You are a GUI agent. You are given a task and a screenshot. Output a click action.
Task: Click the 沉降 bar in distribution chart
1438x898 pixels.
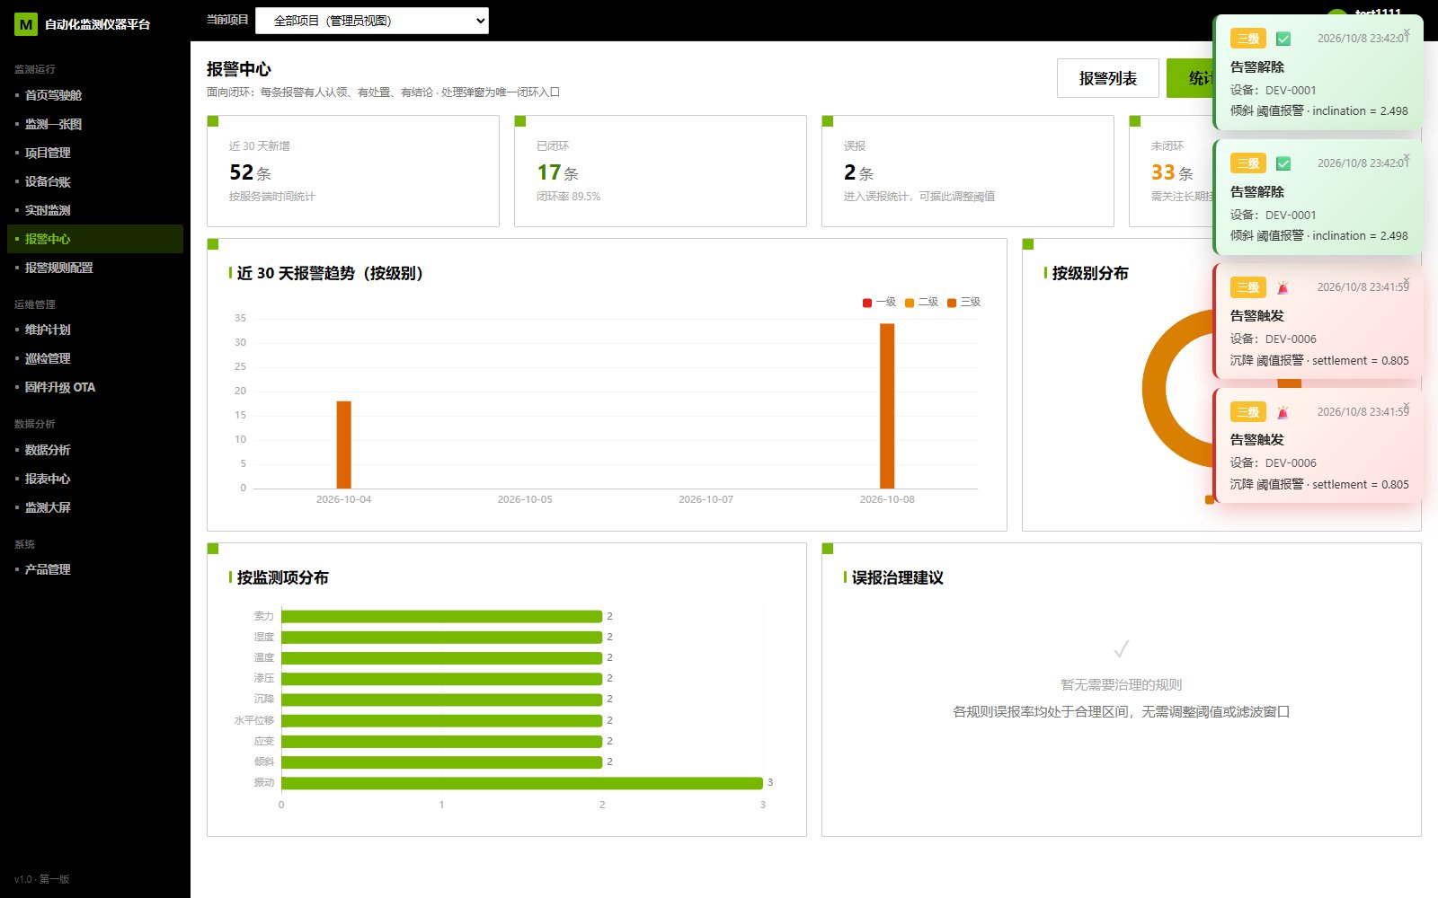[x=441, y=700]
